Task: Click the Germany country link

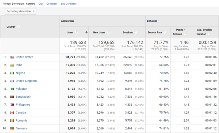Action: coord(21,128)
